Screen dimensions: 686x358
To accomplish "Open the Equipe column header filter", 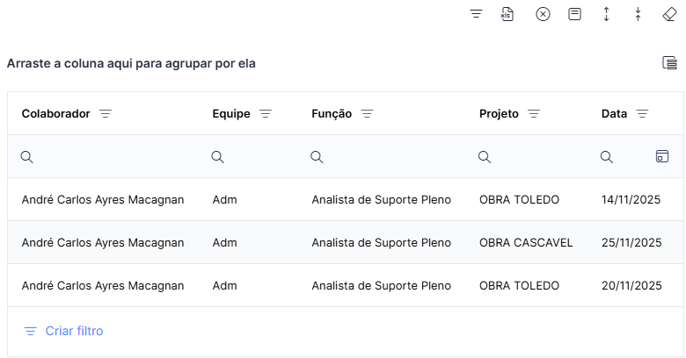I will (x=266, y=114).
